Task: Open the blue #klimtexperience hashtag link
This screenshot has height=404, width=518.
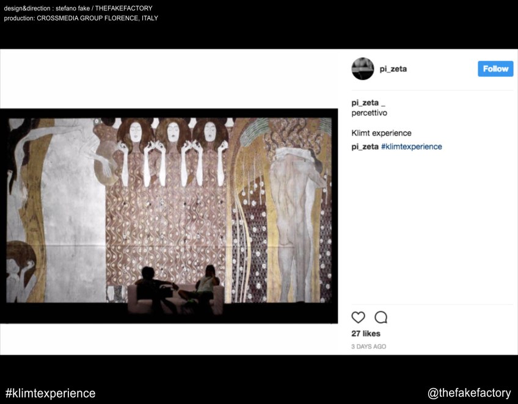Action: click(x=411, y=146)
